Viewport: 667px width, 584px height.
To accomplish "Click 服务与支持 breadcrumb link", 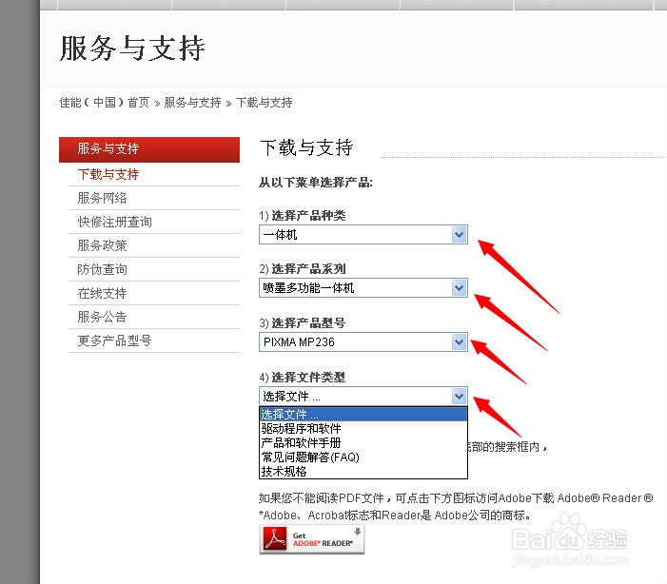I will (x=192, y=103).
